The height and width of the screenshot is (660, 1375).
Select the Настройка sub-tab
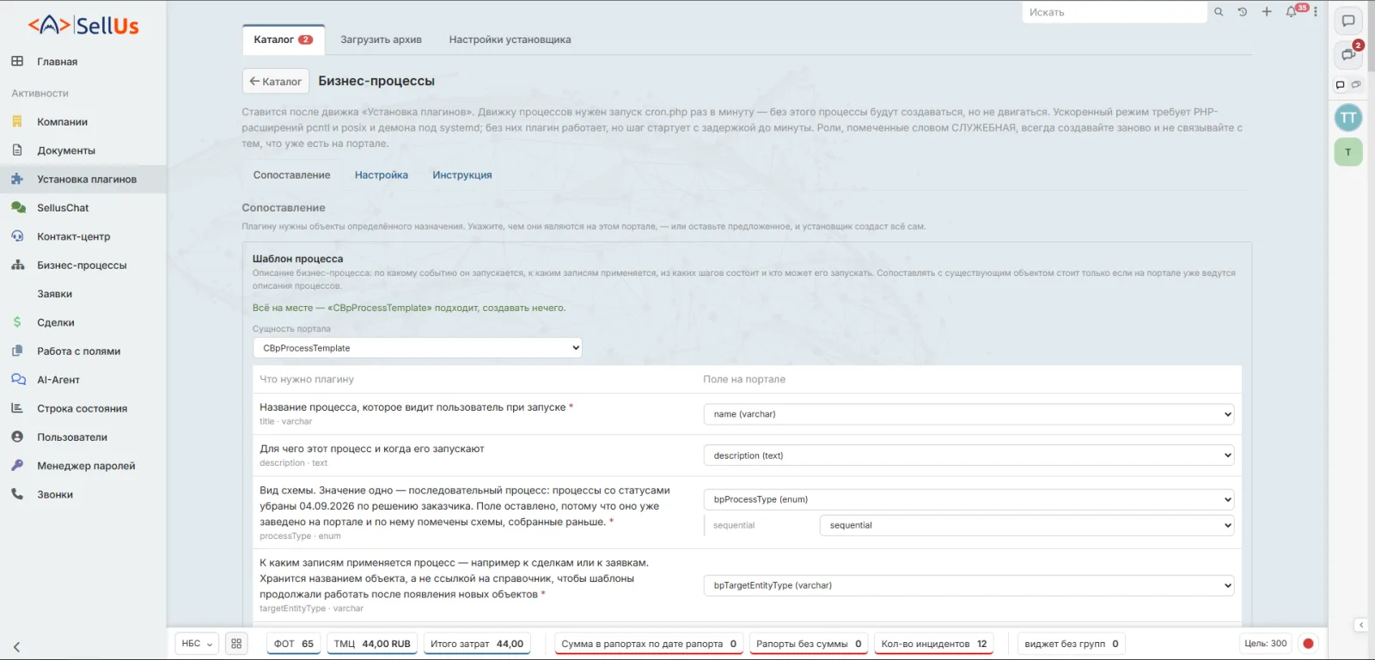(x=382, y=175)
